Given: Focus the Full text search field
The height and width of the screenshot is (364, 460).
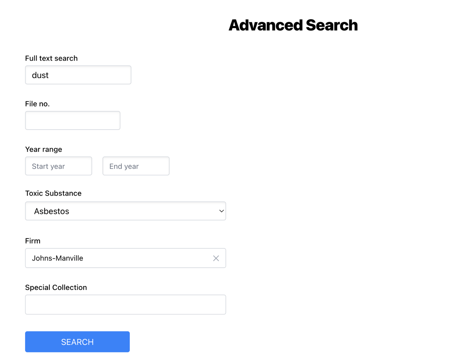Looking at the screenshot, I should point(78,75).
